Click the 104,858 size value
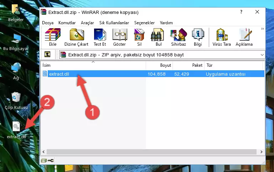Viewport: 274px width, 172px height. [156, 74]
